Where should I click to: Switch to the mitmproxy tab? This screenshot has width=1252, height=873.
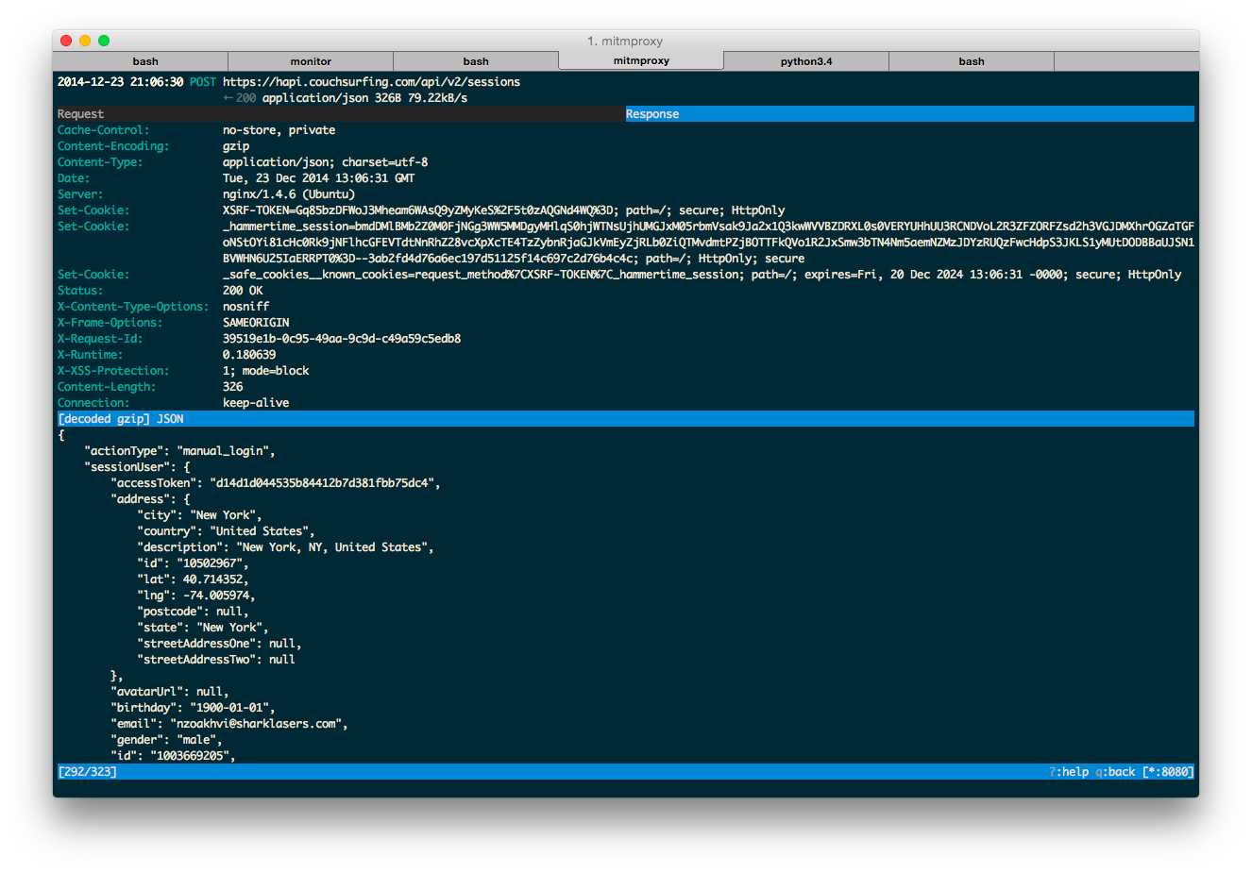coord(640,59)
